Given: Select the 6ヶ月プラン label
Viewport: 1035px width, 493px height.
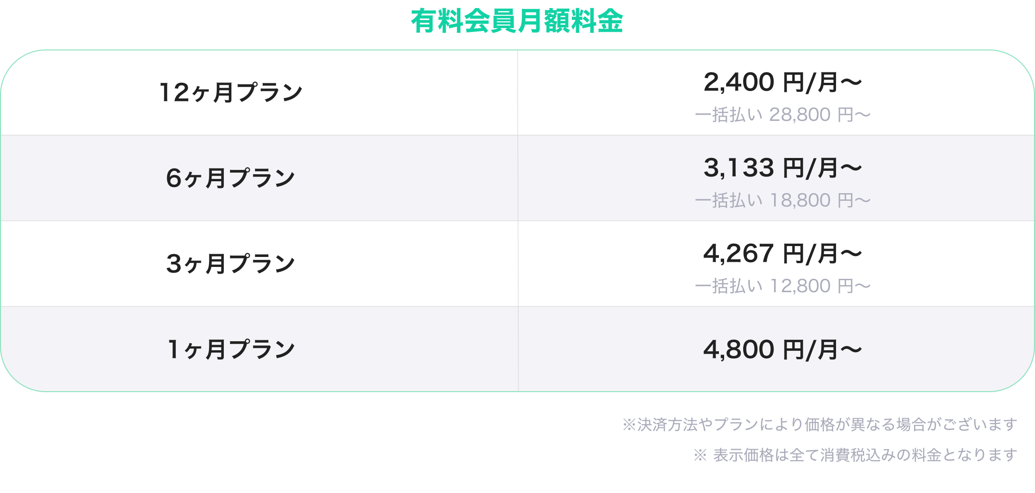Looking at the screenshot, I should [231, 178].
